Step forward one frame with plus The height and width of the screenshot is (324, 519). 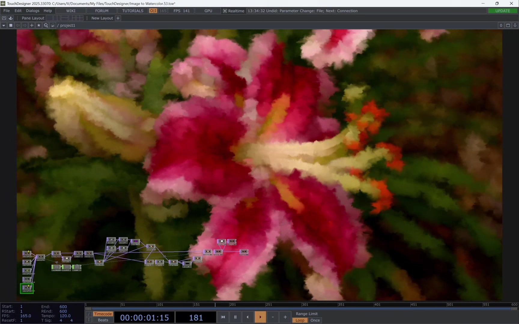(285, 317)
